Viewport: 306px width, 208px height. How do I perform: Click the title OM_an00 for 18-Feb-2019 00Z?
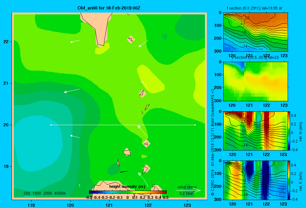click(x=109, y=8)
